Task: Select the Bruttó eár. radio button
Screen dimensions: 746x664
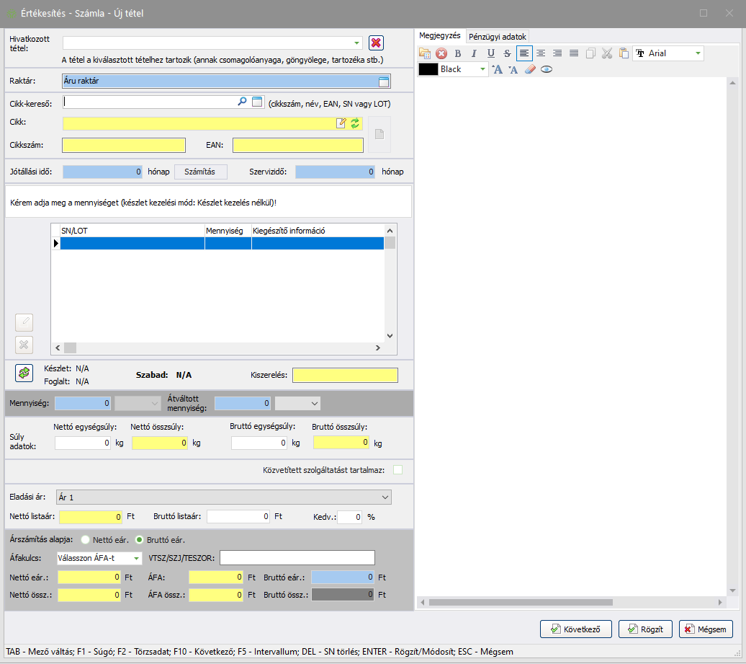Action: click(140, 539)
